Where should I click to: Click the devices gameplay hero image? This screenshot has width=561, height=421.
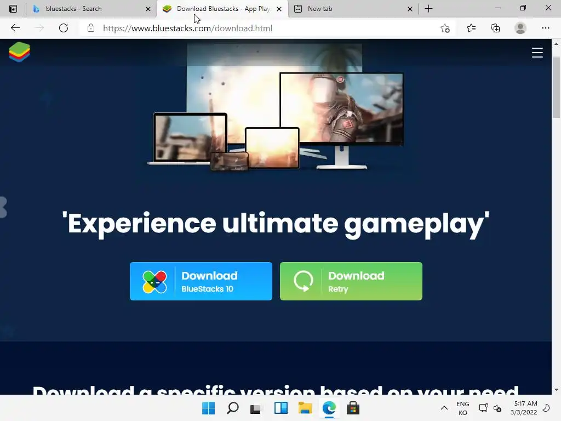pyautogui.click(x=276, y=107)
